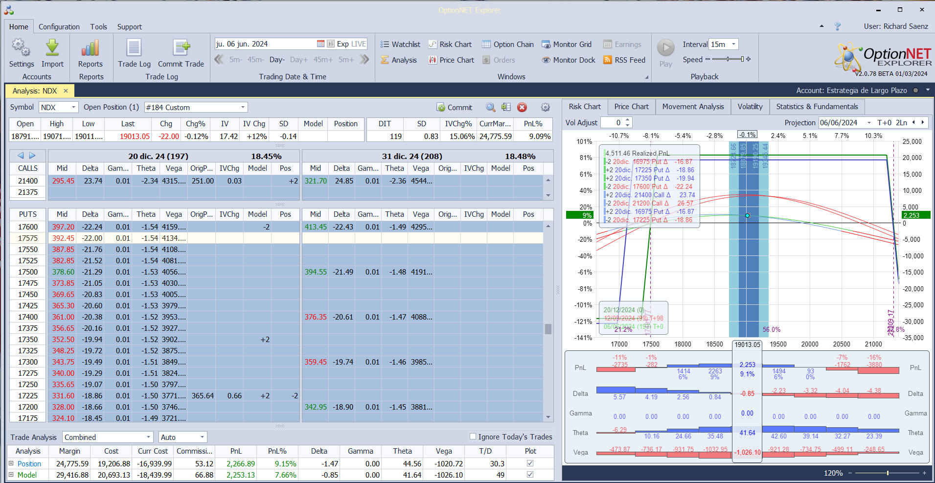Viewport: 935px width, 483px height.
Task: Click the help question mark icon
Action: (x=838, y=26)
